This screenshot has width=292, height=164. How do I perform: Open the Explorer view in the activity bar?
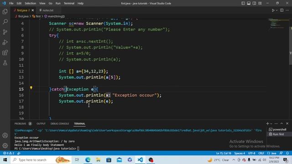coord(5,11)
